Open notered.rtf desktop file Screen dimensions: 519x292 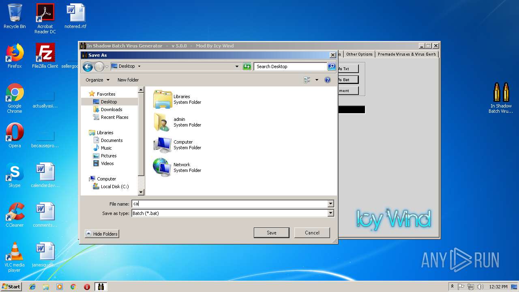[x=75, y=16]
